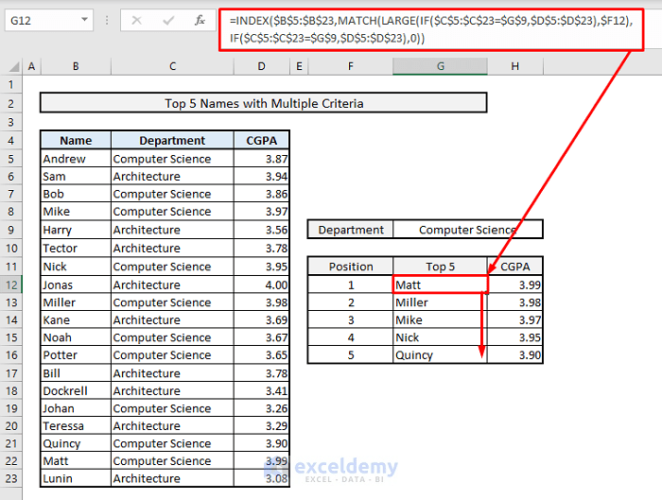
Task: Select result cell 'Quincy' in Top 5
Action: pyautogui.click(x=441, y=355)
